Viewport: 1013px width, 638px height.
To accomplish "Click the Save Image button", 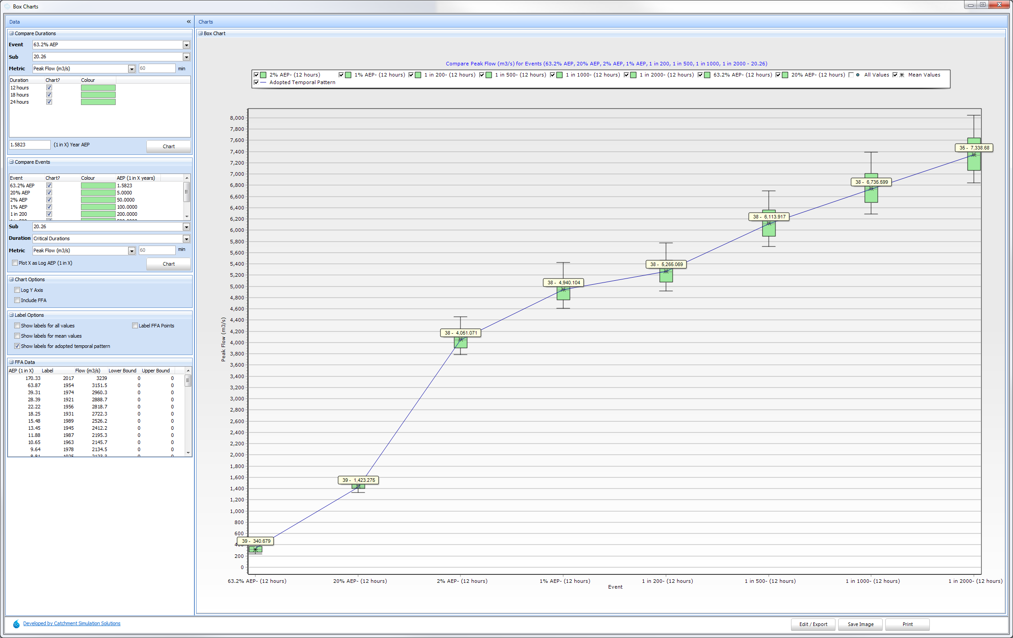I will (860, 624).
